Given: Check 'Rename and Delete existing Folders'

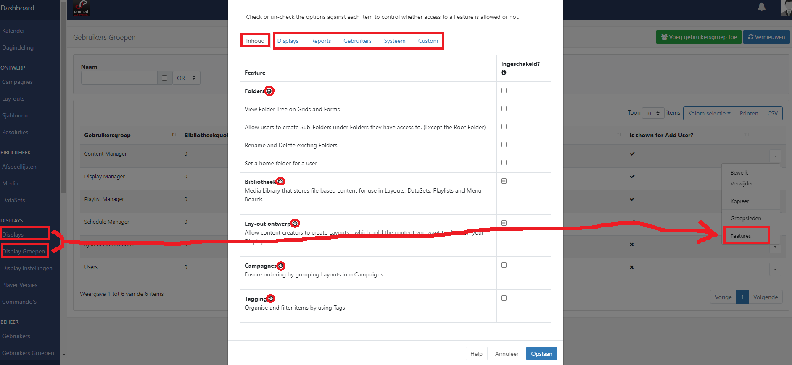Looking at the screenshot, I should [x=504, y=145].
